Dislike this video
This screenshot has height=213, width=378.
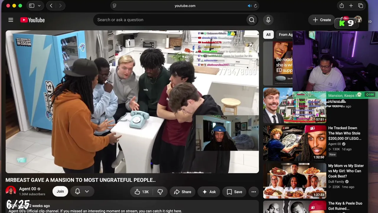[160, 192]
